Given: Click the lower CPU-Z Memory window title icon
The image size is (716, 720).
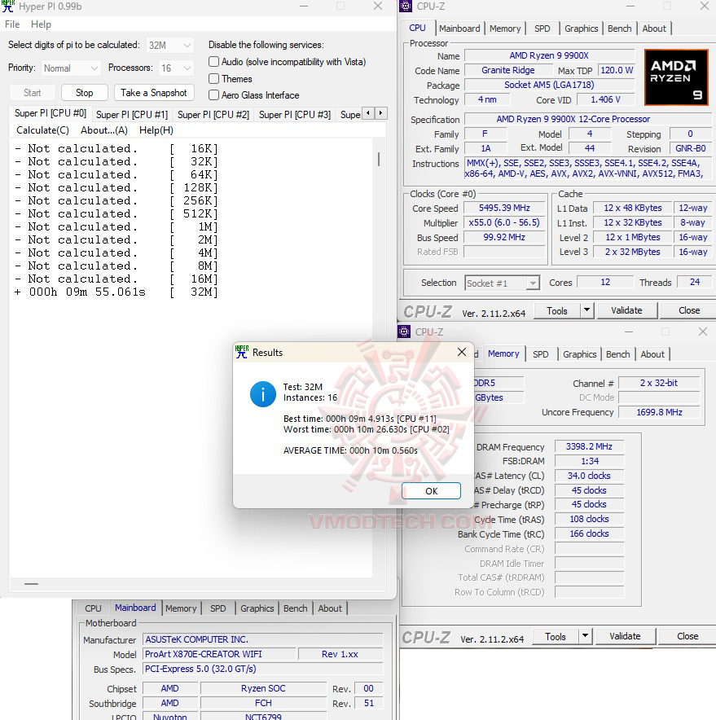Looking at the screenshot, I should pos(404,331).
